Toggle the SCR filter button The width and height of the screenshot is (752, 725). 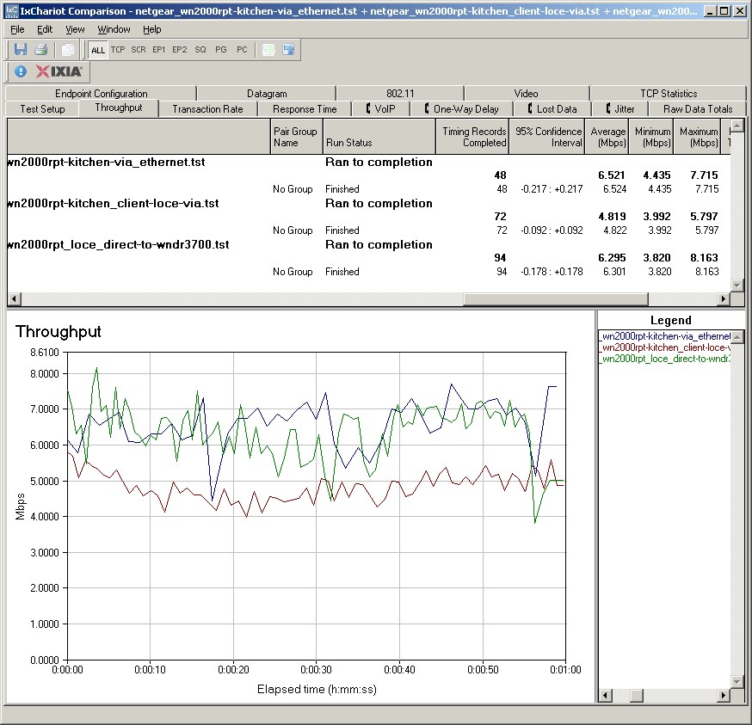[139, 49]
